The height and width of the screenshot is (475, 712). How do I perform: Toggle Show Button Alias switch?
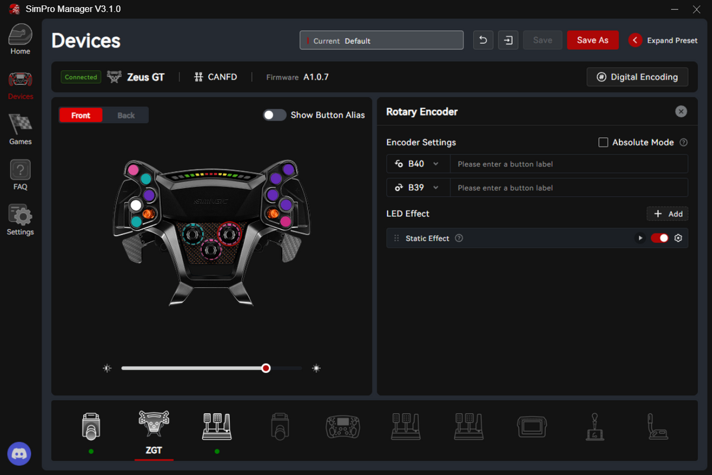275,115
